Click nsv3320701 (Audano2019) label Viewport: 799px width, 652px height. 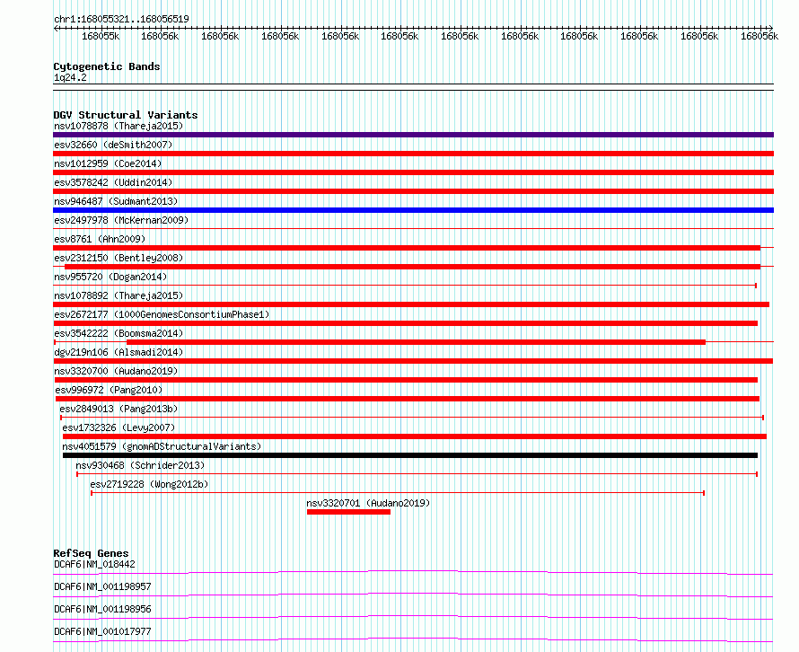coord(368,503)
